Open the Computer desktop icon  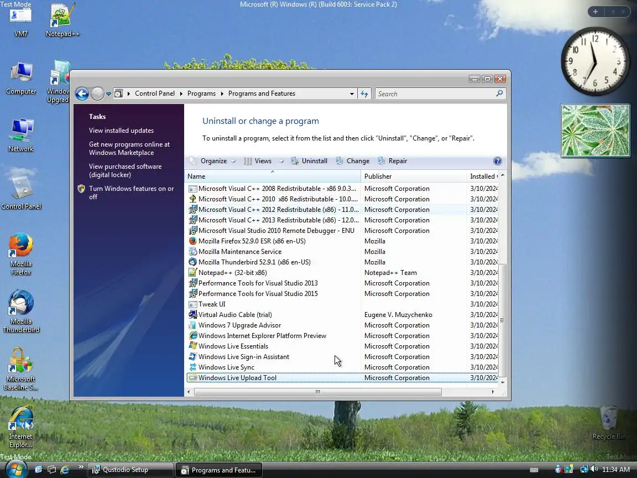click(21, 79)
